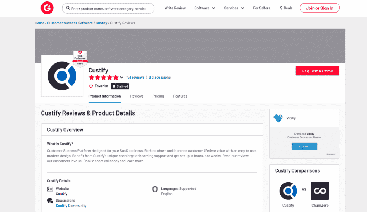Open the Write Review menu item
This screenshot has height=212, width=367.
click(x=175, y=8)
